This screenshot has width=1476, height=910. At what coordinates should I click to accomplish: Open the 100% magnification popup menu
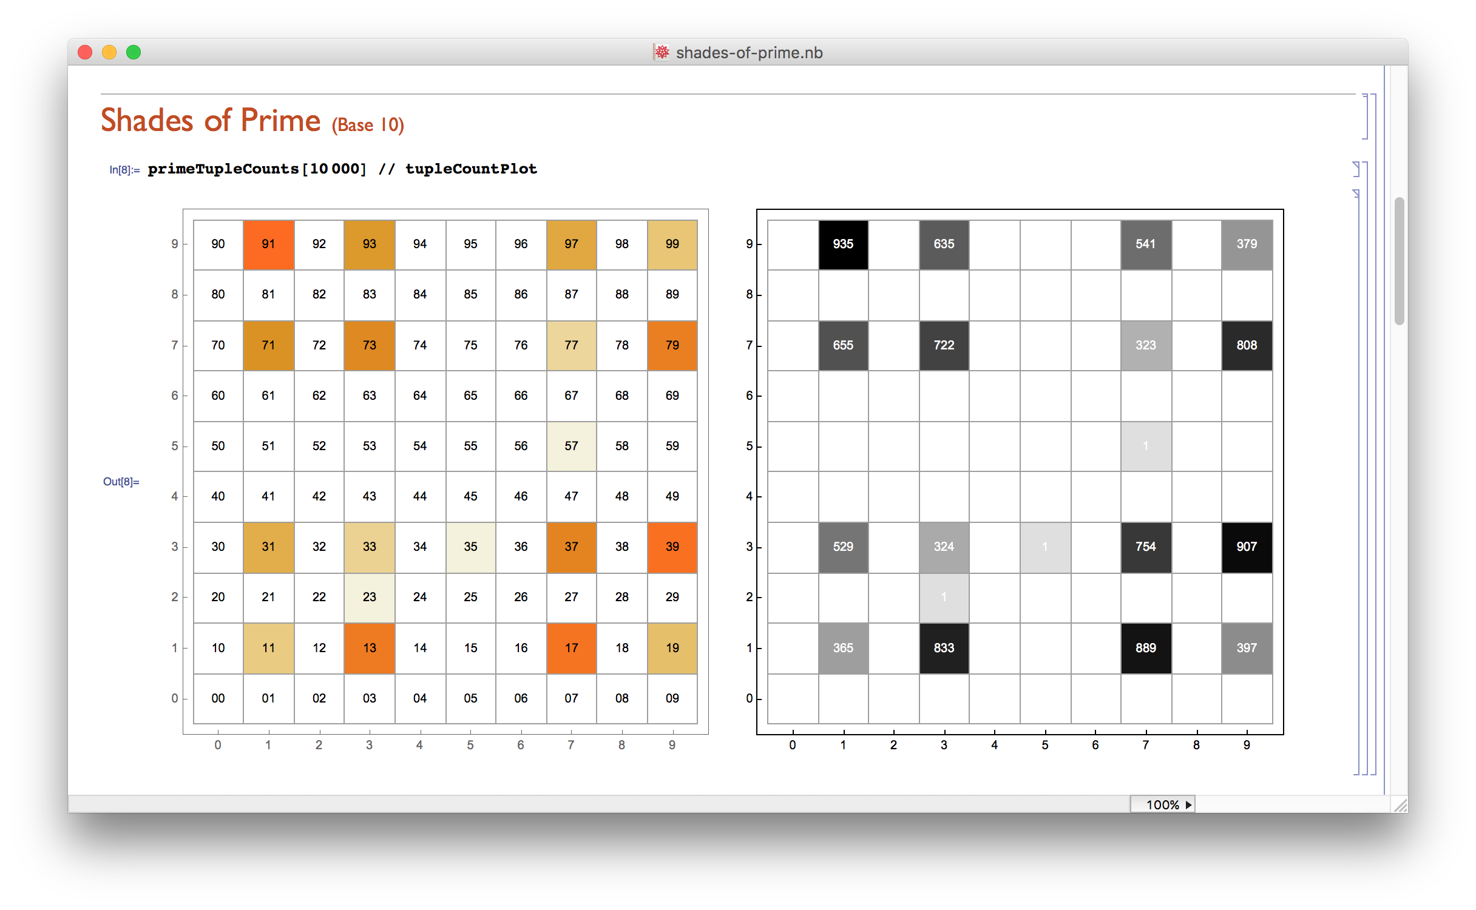[x=1162, y=804]
